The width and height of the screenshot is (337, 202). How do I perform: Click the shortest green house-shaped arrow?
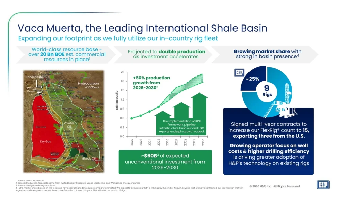(x=163, y=123)
